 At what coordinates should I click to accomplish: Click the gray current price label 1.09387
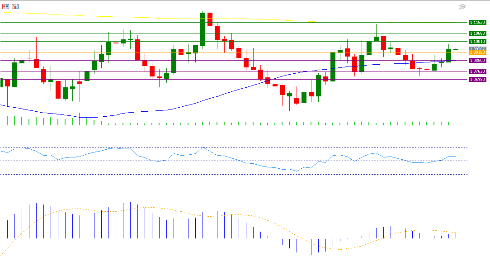pyautogui.click(x=477, y=48)
